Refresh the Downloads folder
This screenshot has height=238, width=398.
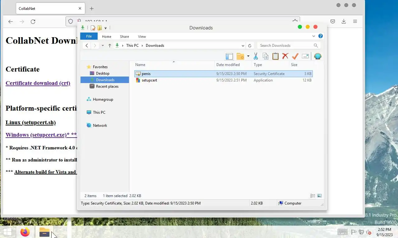click(250, 46)
